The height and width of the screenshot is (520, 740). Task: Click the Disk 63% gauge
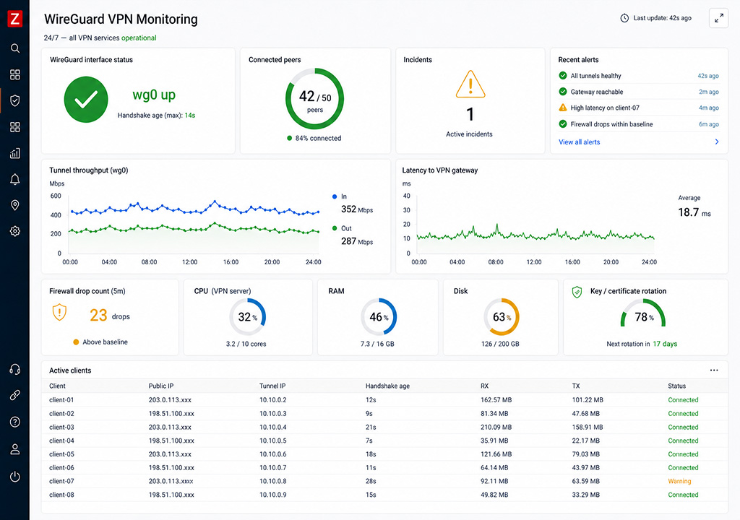tap(502, 316)
